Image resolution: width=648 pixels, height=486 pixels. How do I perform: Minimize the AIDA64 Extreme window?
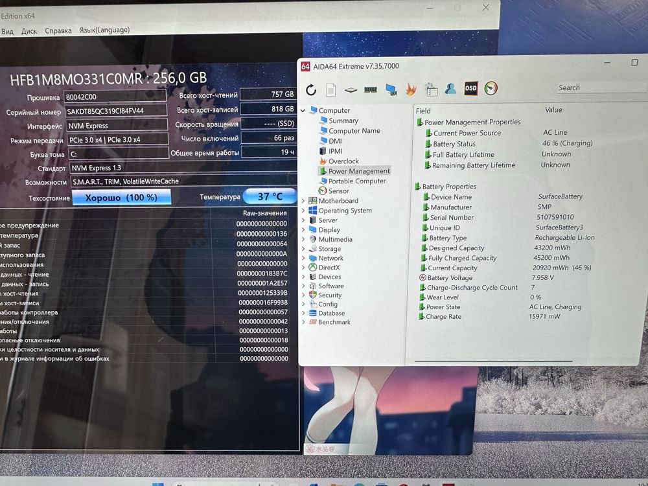(x=607, y=63)
